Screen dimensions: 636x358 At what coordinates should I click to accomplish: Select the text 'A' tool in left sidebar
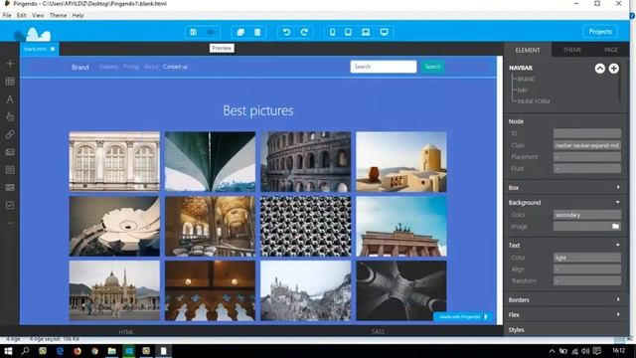tap(10, 99)
